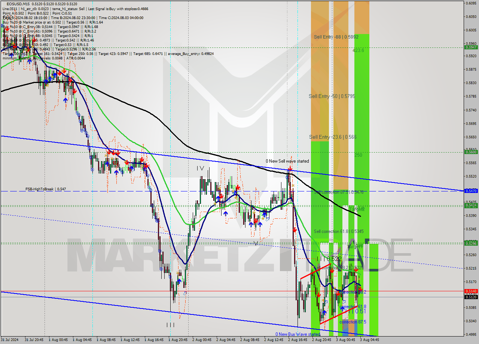Click the 'average_Buy_entry: 0.49824' text
This screenshot has height=344, width=479.
pyautogui.click(x=190, y=53)
